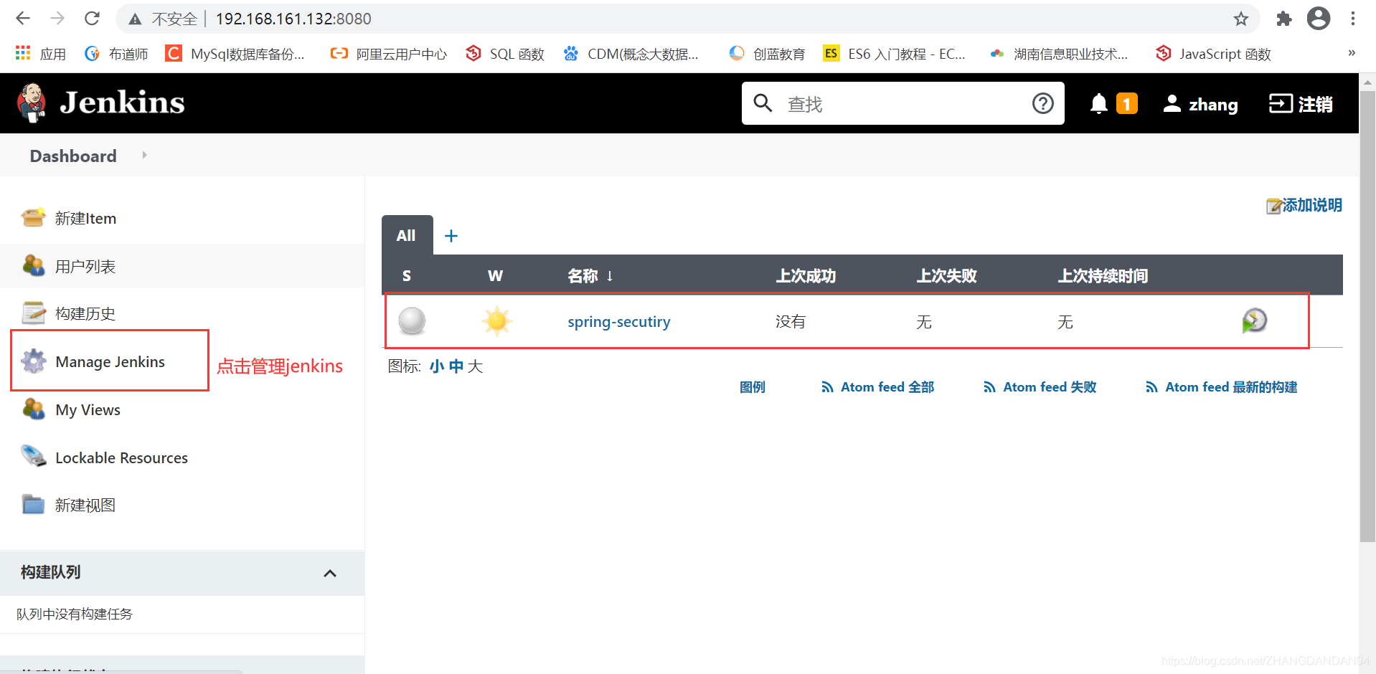Click the not-secure warning icon
Screen dimensions: 1376x674
click(x=135, y=19)
